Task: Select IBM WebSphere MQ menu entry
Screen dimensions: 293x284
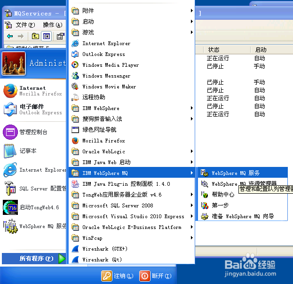Action: tap(132, 173)
